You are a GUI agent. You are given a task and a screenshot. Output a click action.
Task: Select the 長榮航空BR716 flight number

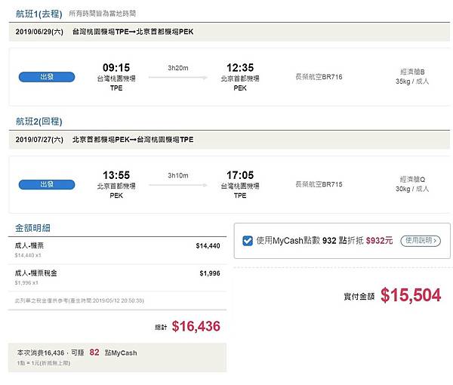click(x=319, y=76)
